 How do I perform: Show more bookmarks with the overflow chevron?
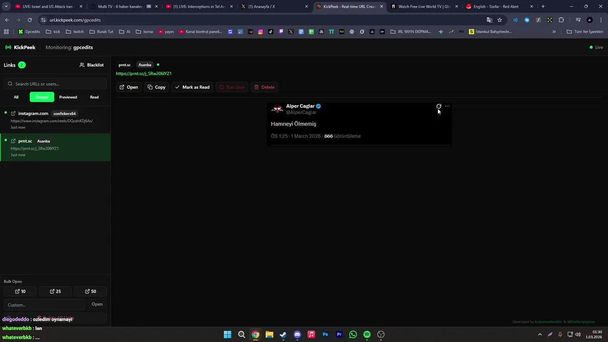pyautogui.click(x=554, y=32)
